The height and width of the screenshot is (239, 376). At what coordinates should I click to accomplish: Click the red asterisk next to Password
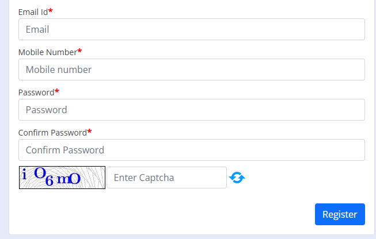(x=57, y=91)
